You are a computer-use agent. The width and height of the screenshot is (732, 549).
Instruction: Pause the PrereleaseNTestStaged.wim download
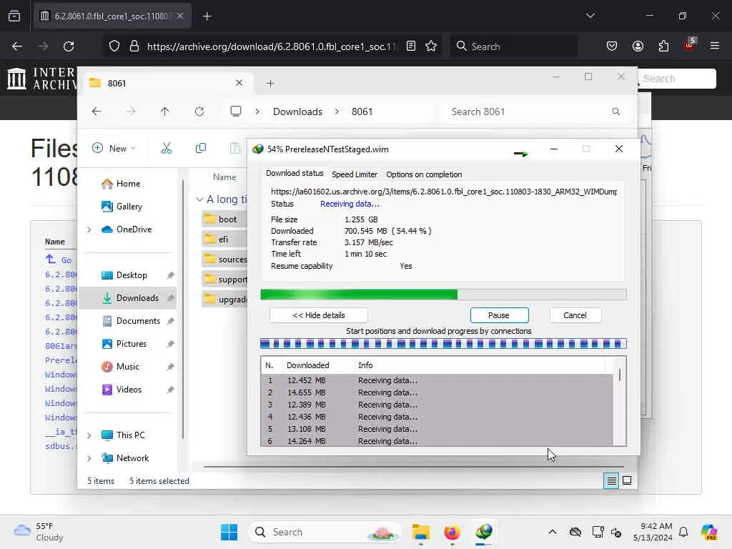click(x=499, y=315)
